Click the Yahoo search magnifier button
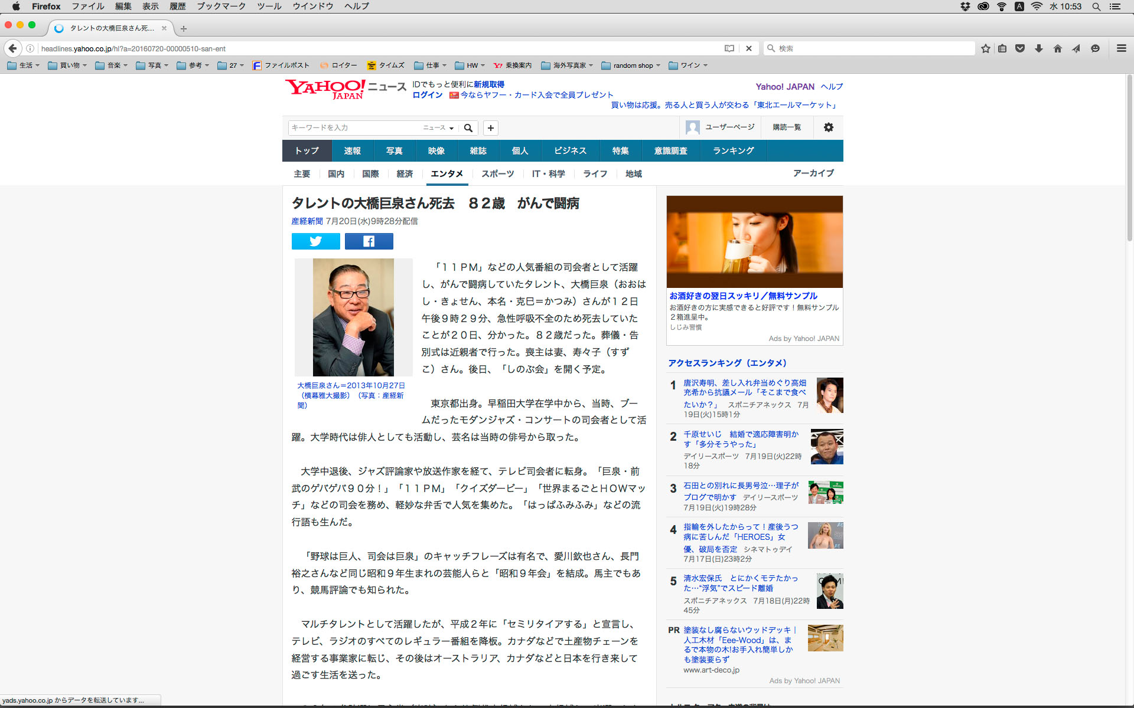Viewport: 1134px width, 708px height. (468, 128)
